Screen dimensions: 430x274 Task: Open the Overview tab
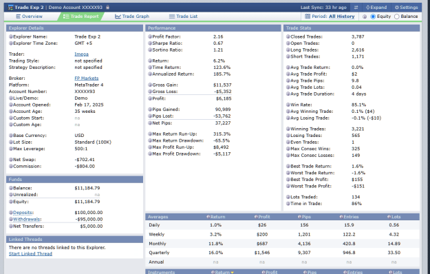tap(30, 17)
